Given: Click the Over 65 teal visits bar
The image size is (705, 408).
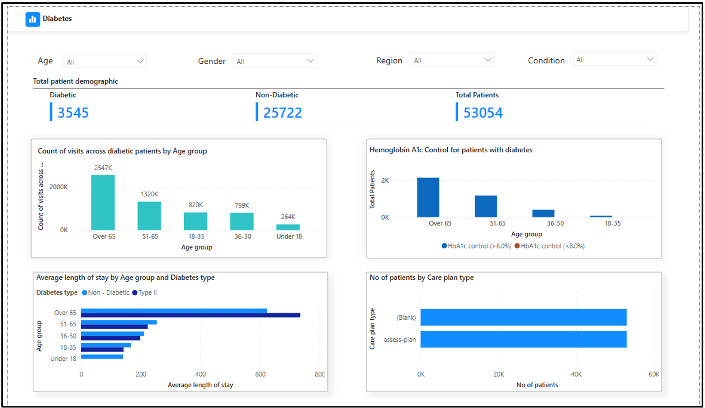Looking at the screenshot, I should click(x=103, y=203).
